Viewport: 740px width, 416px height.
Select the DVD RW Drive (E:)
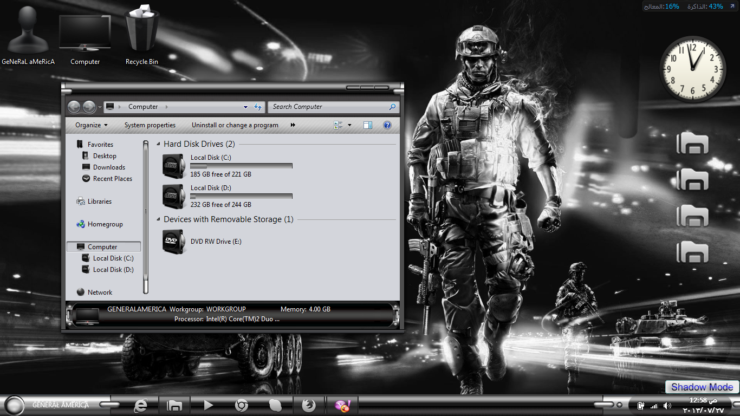[x=174, y=242]
